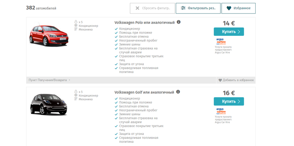Open the Избранное favorites list
The image size is (294, 146).
pyautogui.click(x=238, y=8)
